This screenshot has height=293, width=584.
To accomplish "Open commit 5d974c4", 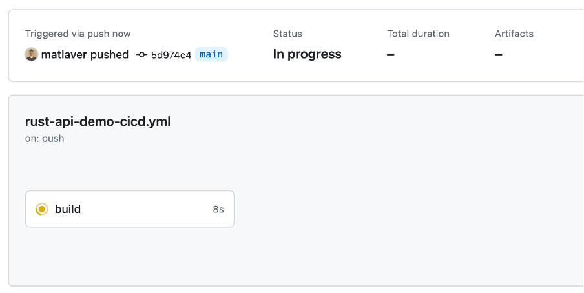I will tap(171, 55).
